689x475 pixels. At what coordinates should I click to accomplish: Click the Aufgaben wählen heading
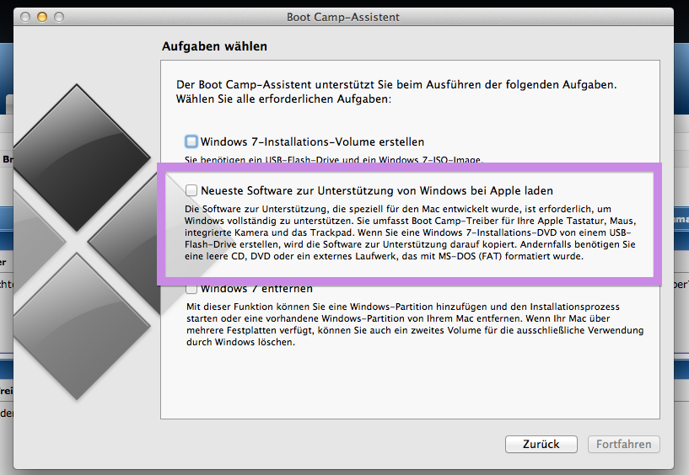point(214,46)
